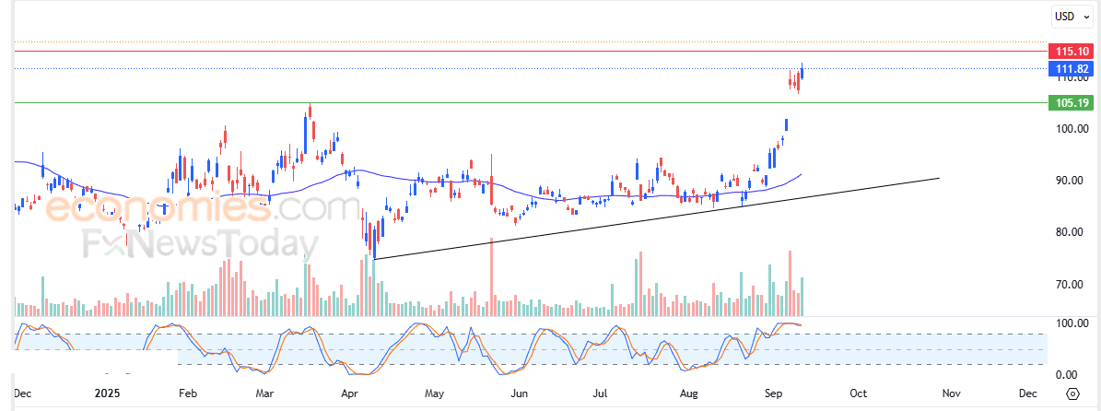Click the chart settings gear icon
This screenshot has width=1101, height=411.
(1072, 393)
